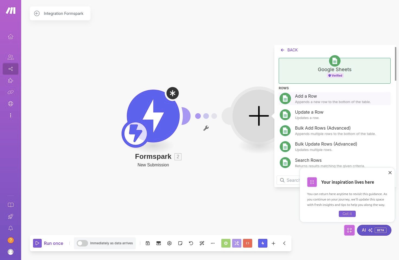Viewport: 399px width, 260px height.
Task: Click the undo arrow in the toolbar
Action: coord(191,243)
